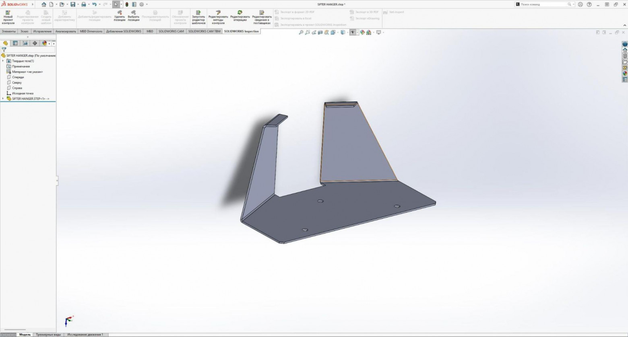The width and height of the screenshot is (628, 337).
Task: Expand the SIFTER HANGER.STEP<1> tree node
Action: pyautogui.click(x=3, y=99)
